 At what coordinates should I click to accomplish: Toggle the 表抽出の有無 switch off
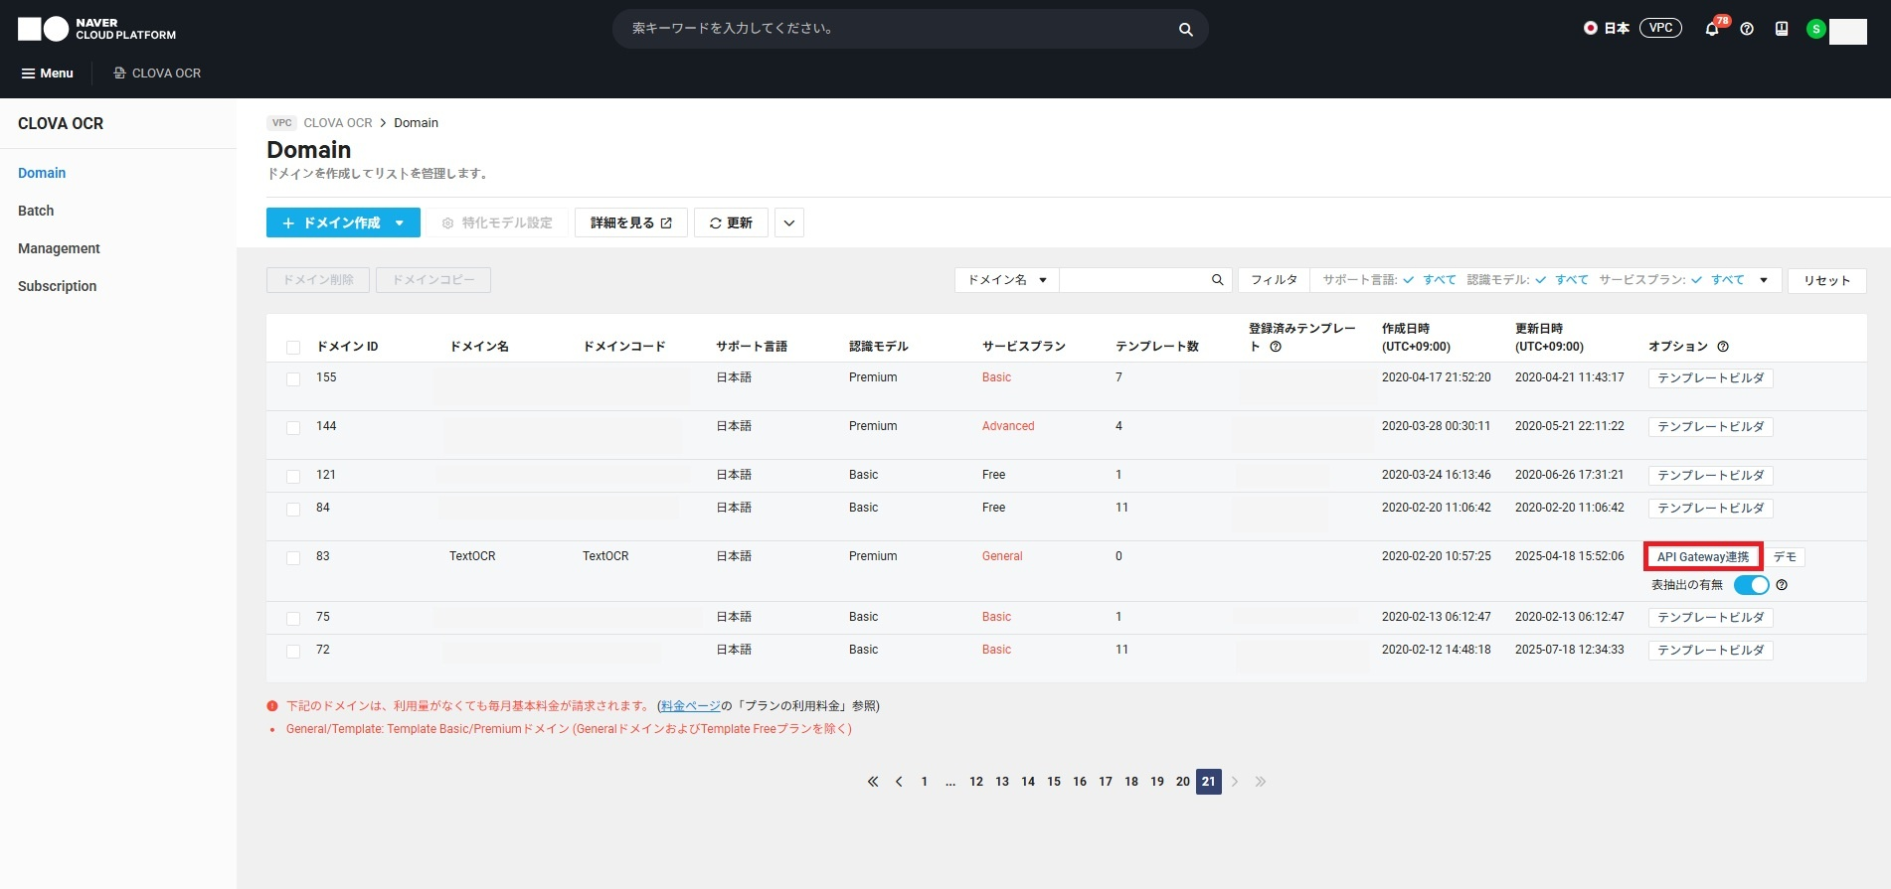[1751, 585]
